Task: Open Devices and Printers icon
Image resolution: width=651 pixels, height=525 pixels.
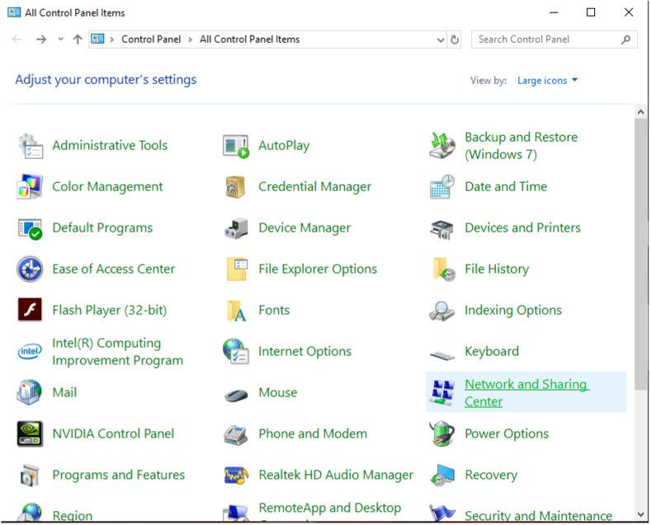Action: click(x=442, y=230)
